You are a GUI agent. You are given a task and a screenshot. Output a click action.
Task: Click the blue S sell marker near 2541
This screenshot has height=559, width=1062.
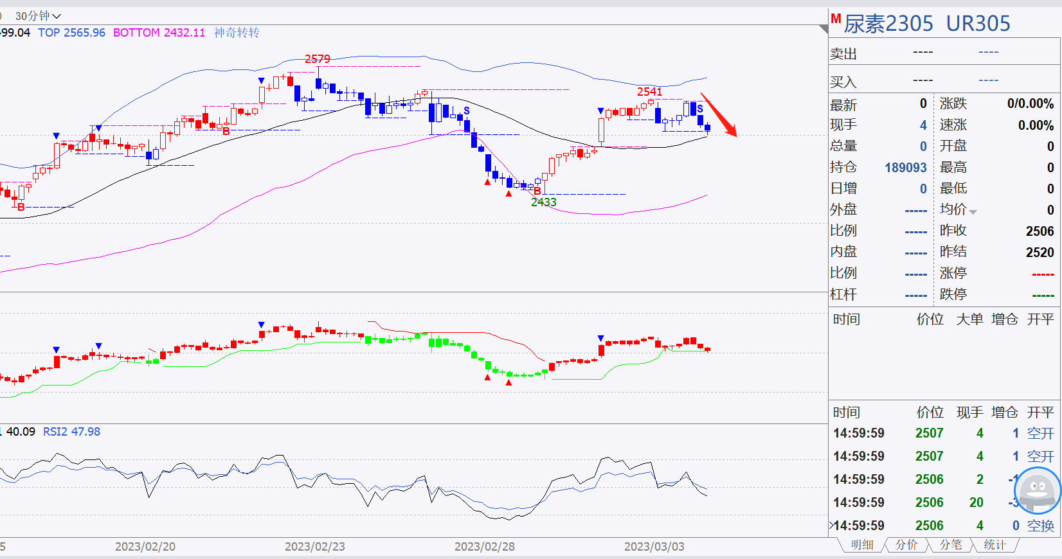[700, 109]
